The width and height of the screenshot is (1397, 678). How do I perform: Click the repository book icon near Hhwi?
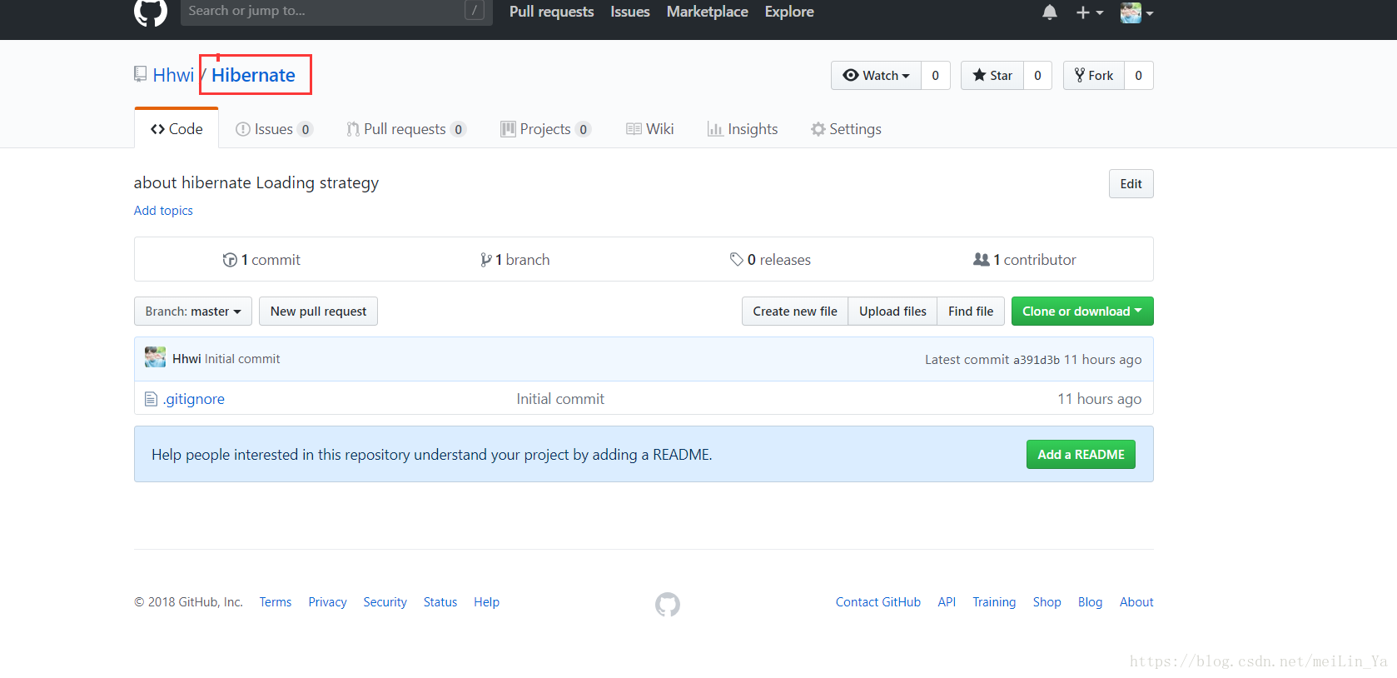coord(140,74)
